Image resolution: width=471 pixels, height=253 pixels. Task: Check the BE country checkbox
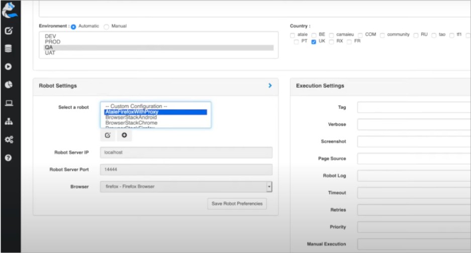[314, 35]
